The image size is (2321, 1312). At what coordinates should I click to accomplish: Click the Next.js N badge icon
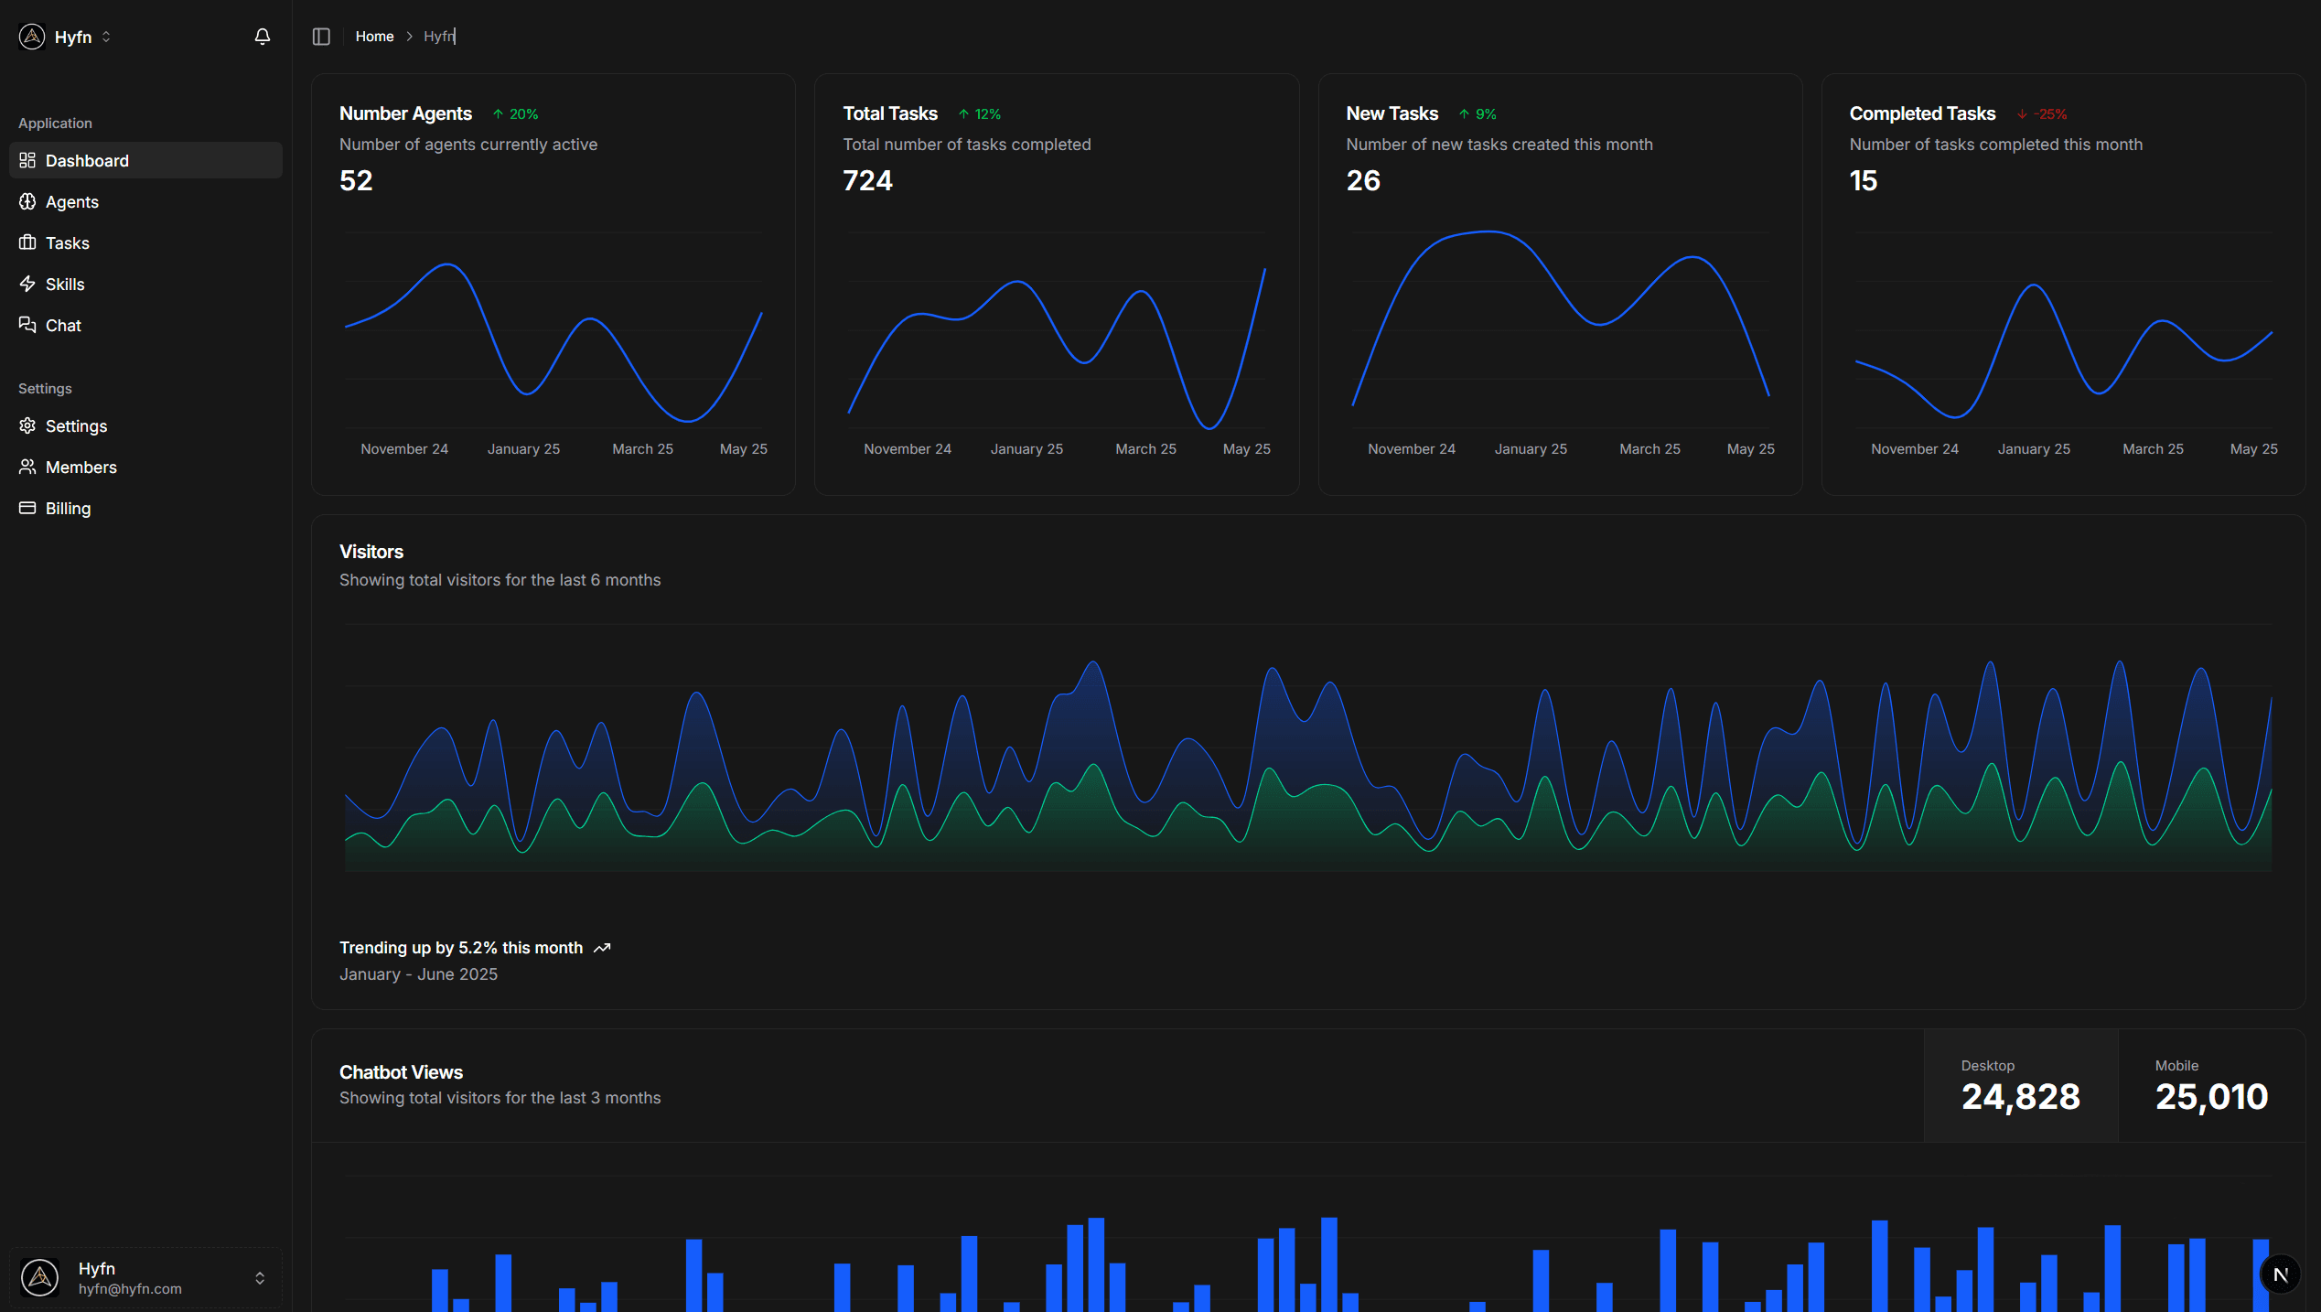[2280, 1274]
